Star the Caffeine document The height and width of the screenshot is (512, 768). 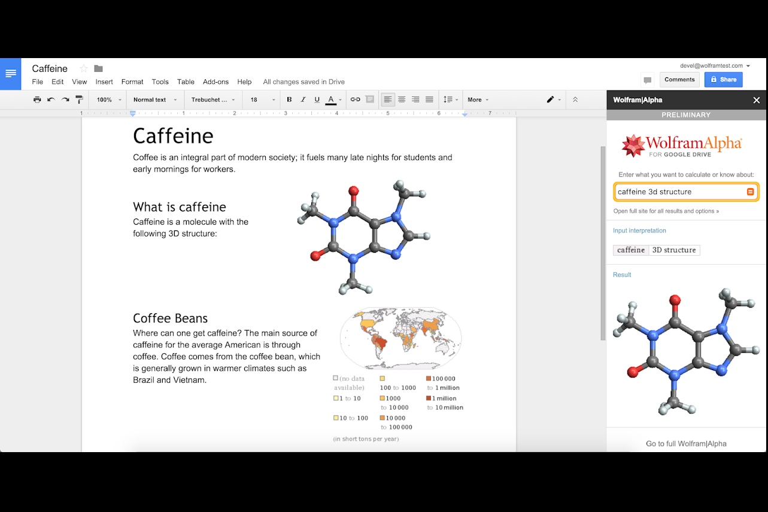click(84, 68)
